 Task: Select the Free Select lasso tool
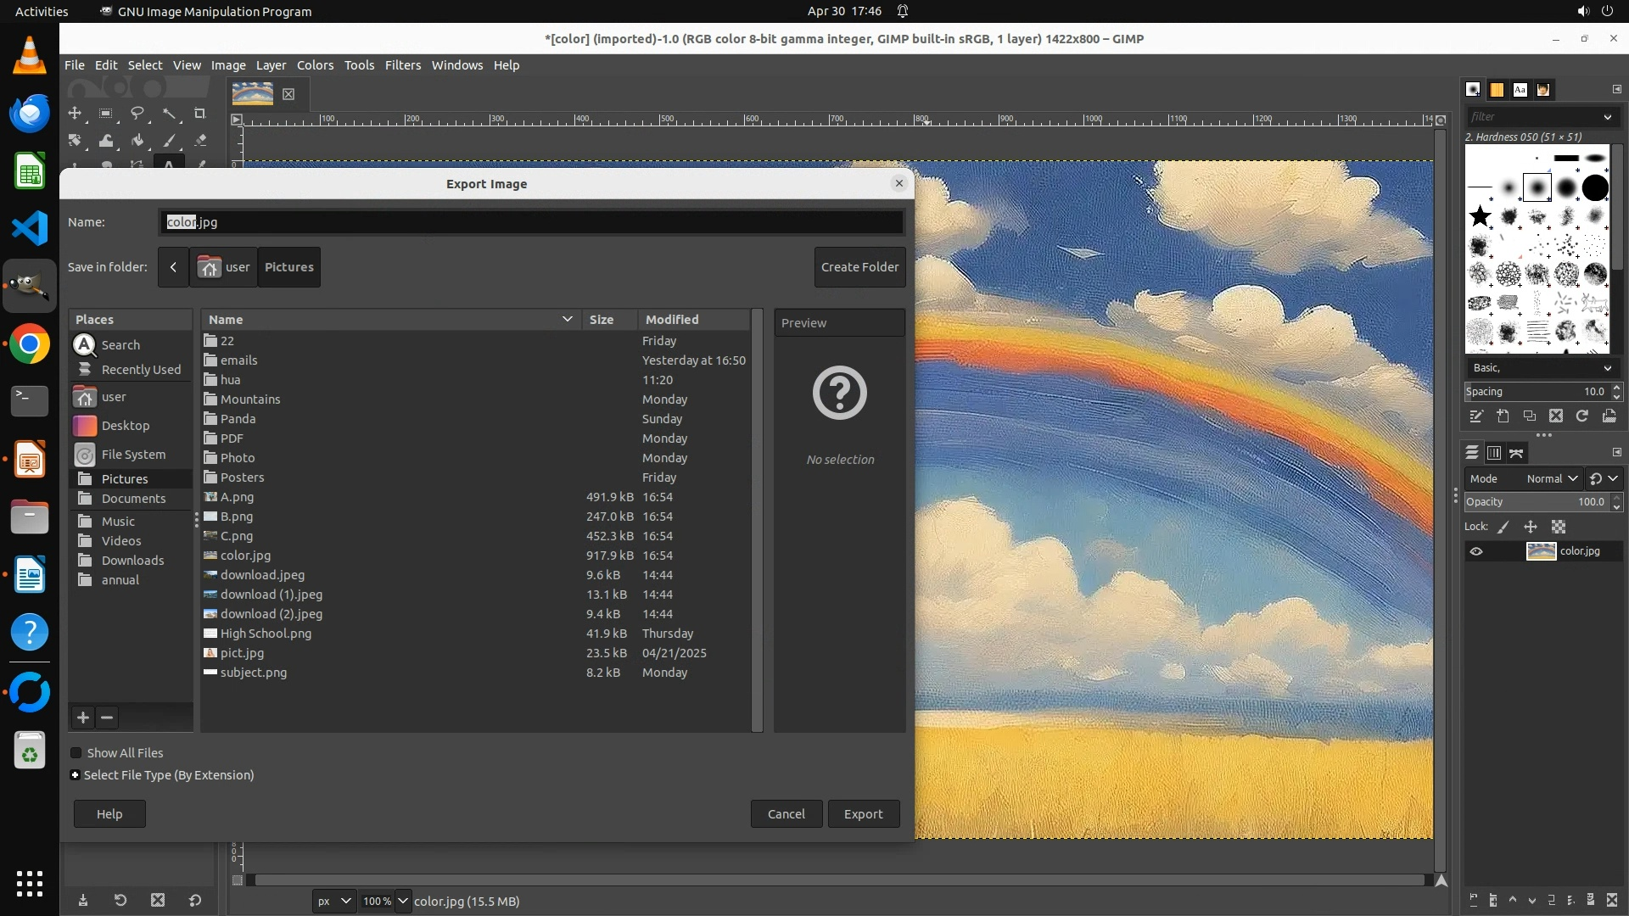tap(137, 114)
